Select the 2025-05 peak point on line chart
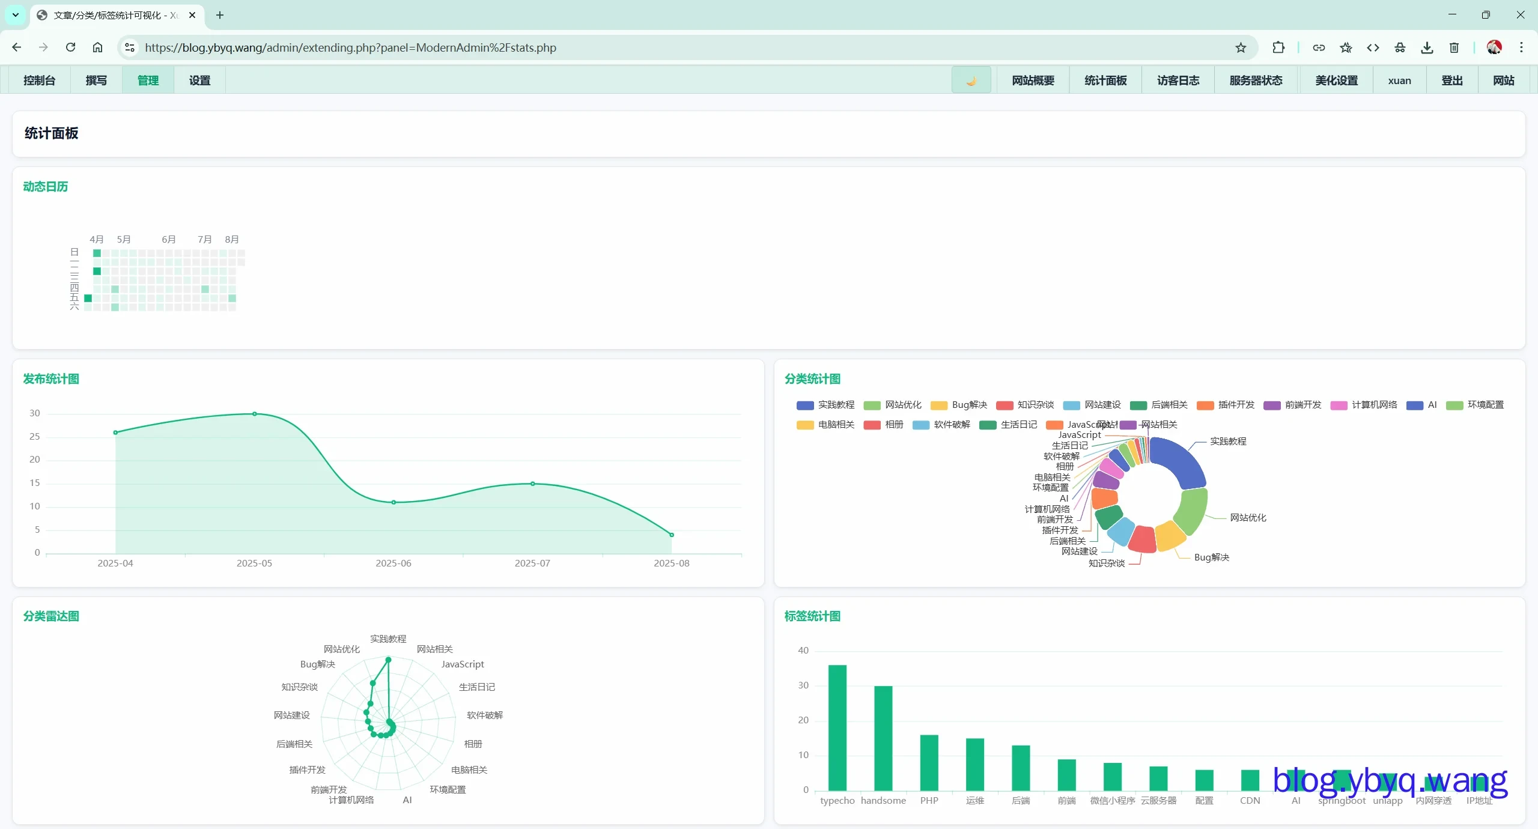The image size is (1538, 829). tap(255, 414)
